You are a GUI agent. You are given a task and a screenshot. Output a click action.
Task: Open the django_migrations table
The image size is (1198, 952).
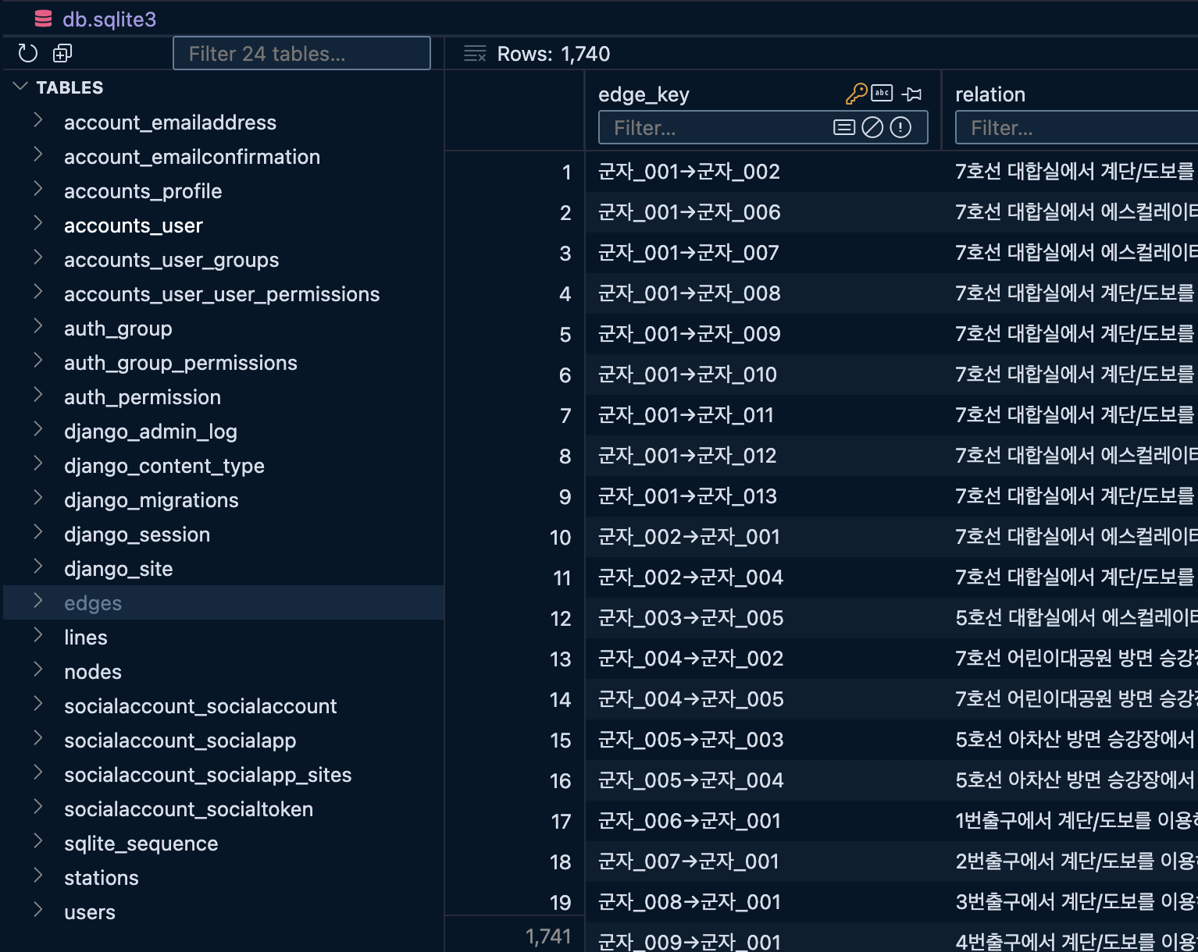[x=152, y=500]
